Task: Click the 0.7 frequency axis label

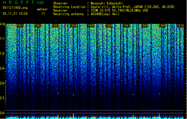Action: pyautogui.click(x=2, y=98)
